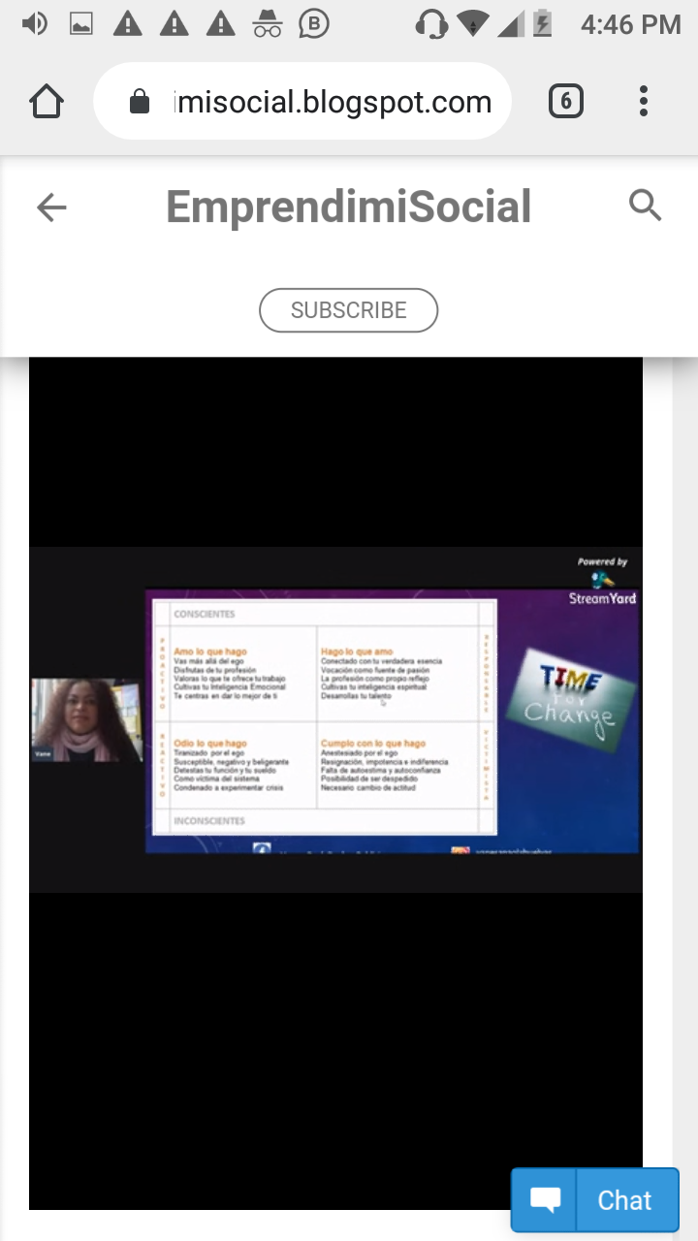Tap the back arrow on blog header
Image resolution: width=698 pixels, height=1241 pixels.
click(51, 207)
